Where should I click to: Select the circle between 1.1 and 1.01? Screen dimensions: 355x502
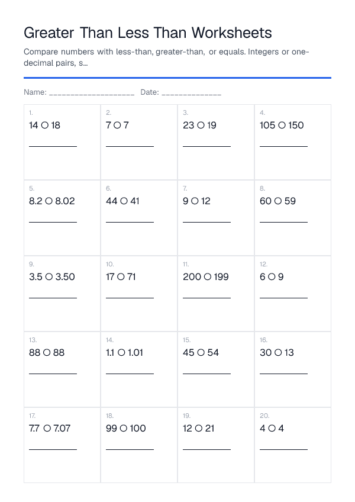121,353
